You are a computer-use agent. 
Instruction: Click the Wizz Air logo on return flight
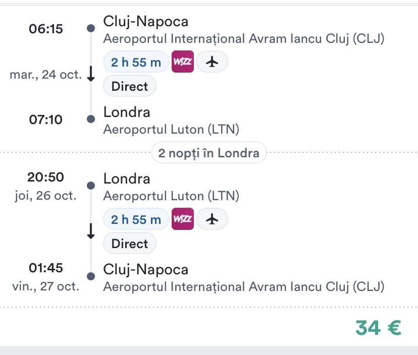click(182, 219)
